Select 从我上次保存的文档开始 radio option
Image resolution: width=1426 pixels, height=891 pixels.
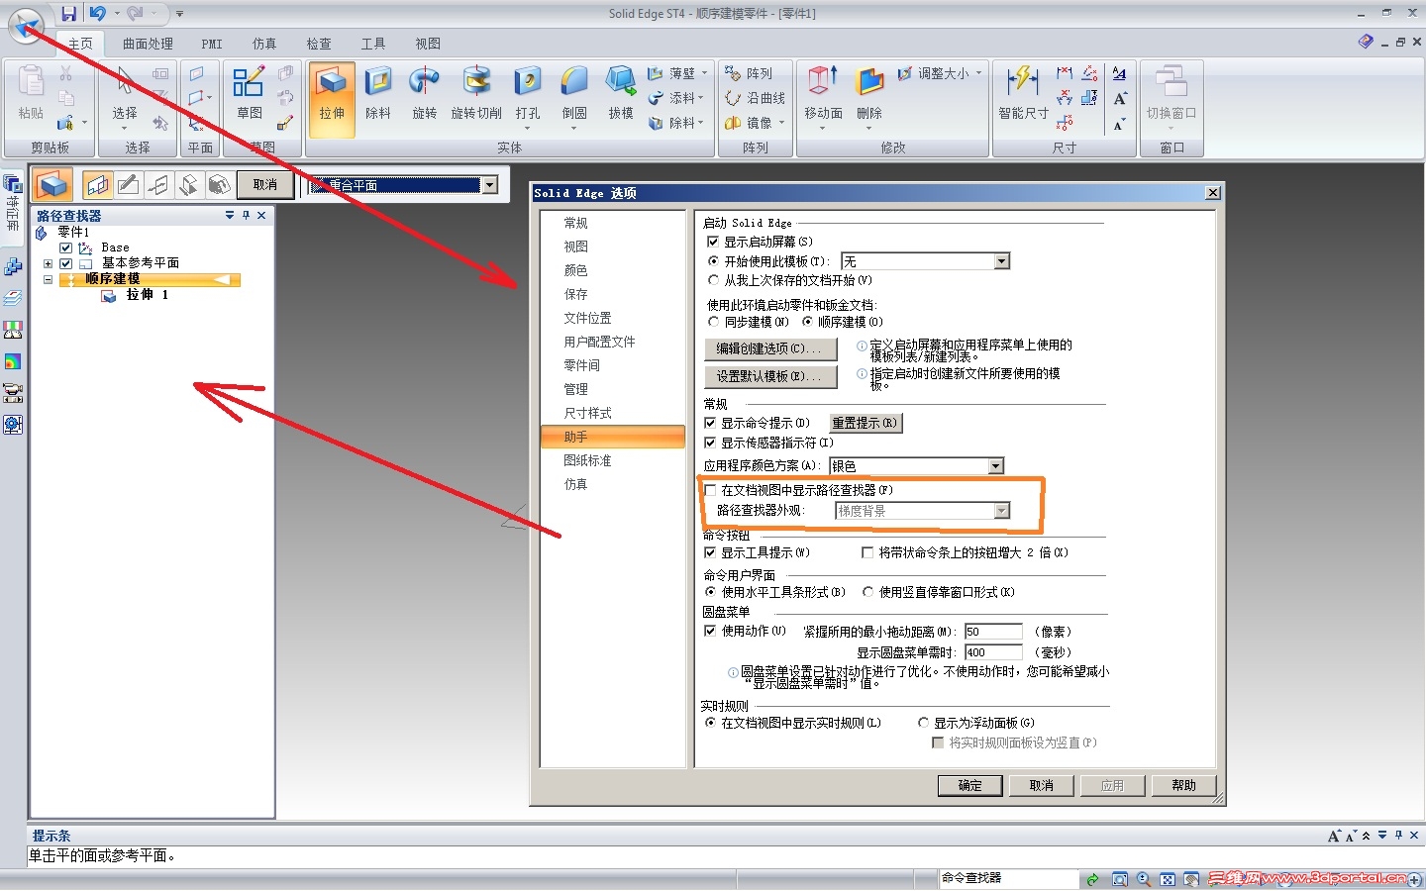(713, 280)
